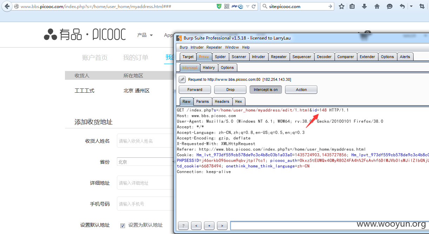This screenshot has height=234, width=429.
Task: Open the Window menu in Burp Suite
Action: pyautogui.click(x=232, y=47)
